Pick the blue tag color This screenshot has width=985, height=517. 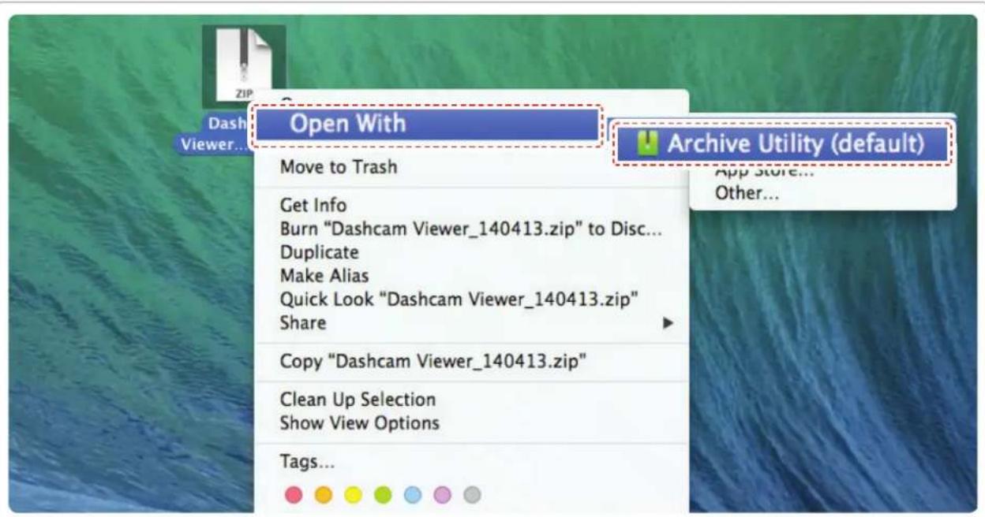[x=412, y=494]
